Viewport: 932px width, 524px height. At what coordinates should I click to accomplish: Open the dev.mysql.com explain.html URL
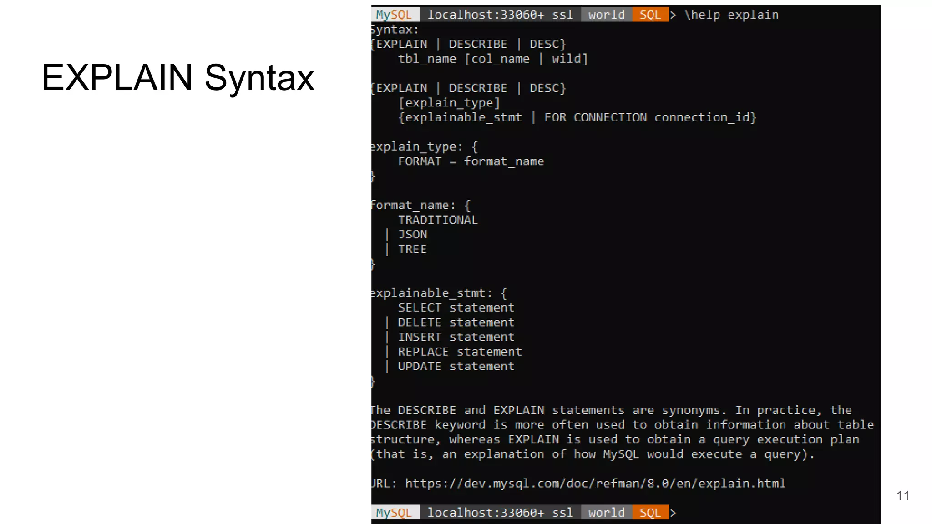coord(595,483)
